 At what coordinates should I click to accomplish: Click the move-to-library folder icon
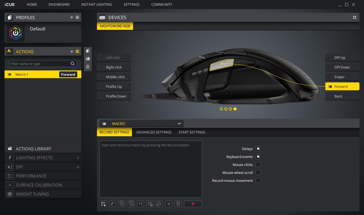click(88, 59)
